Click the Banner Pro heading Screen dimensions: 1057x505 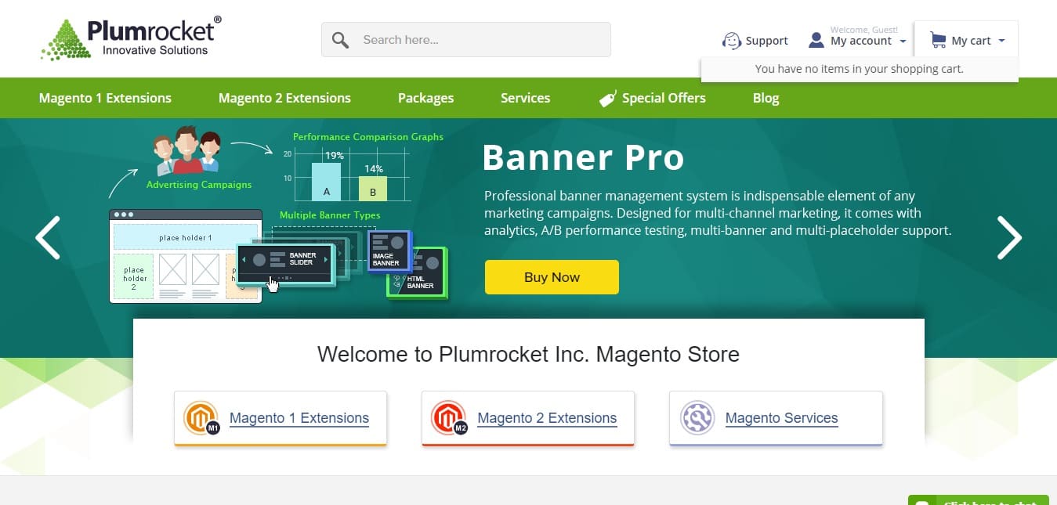click(583, 157)
